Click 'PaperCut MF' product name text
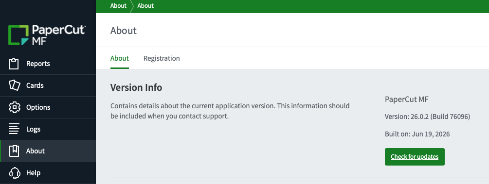Viewport: 489px width, 184px height. (407, 100)
